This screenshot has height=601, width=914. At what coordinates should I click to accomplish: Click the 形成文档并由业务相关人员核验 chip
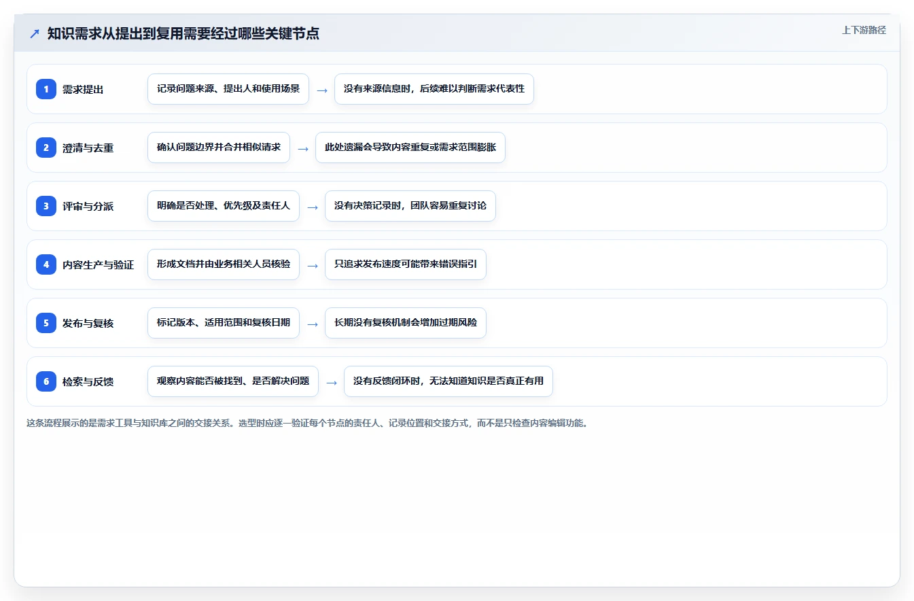click(224, 264)
